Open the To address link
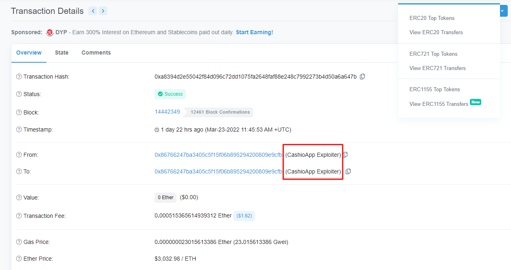The image size is (511, 270). [x=218, y=171]
